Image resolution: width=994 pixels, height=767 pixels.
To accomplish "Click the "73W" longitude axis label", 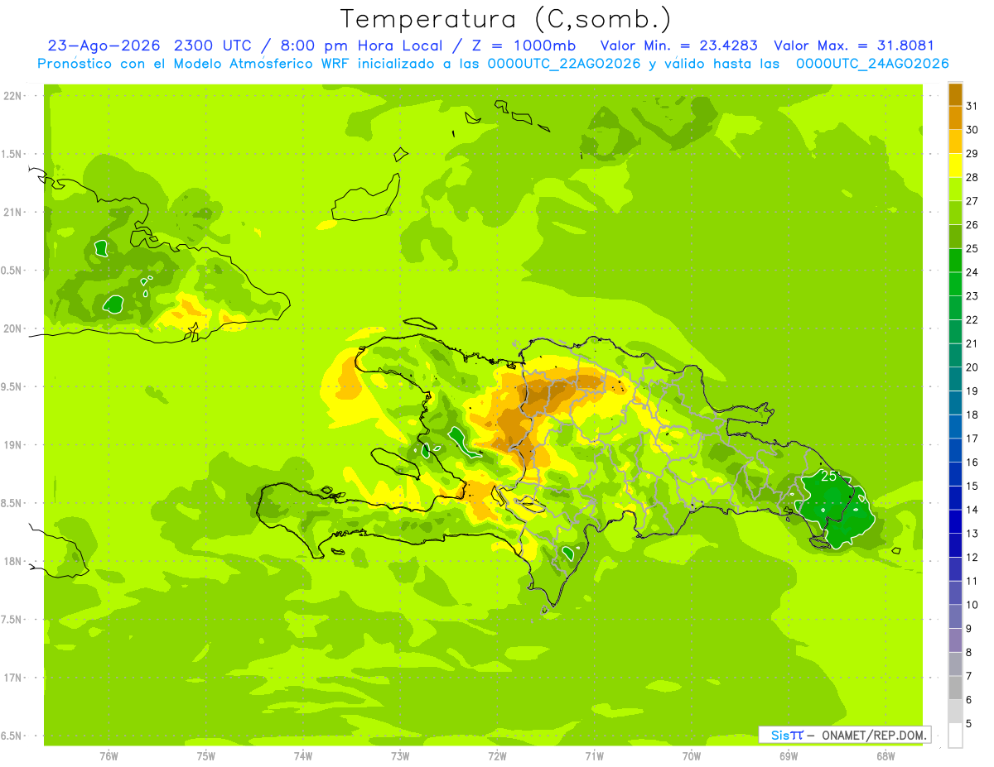I will [400, 755].
